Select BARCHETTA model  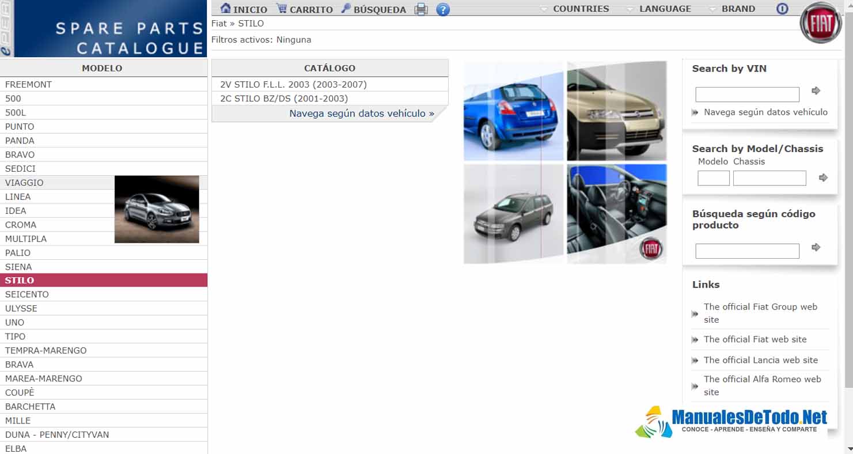tap(104, 407)
